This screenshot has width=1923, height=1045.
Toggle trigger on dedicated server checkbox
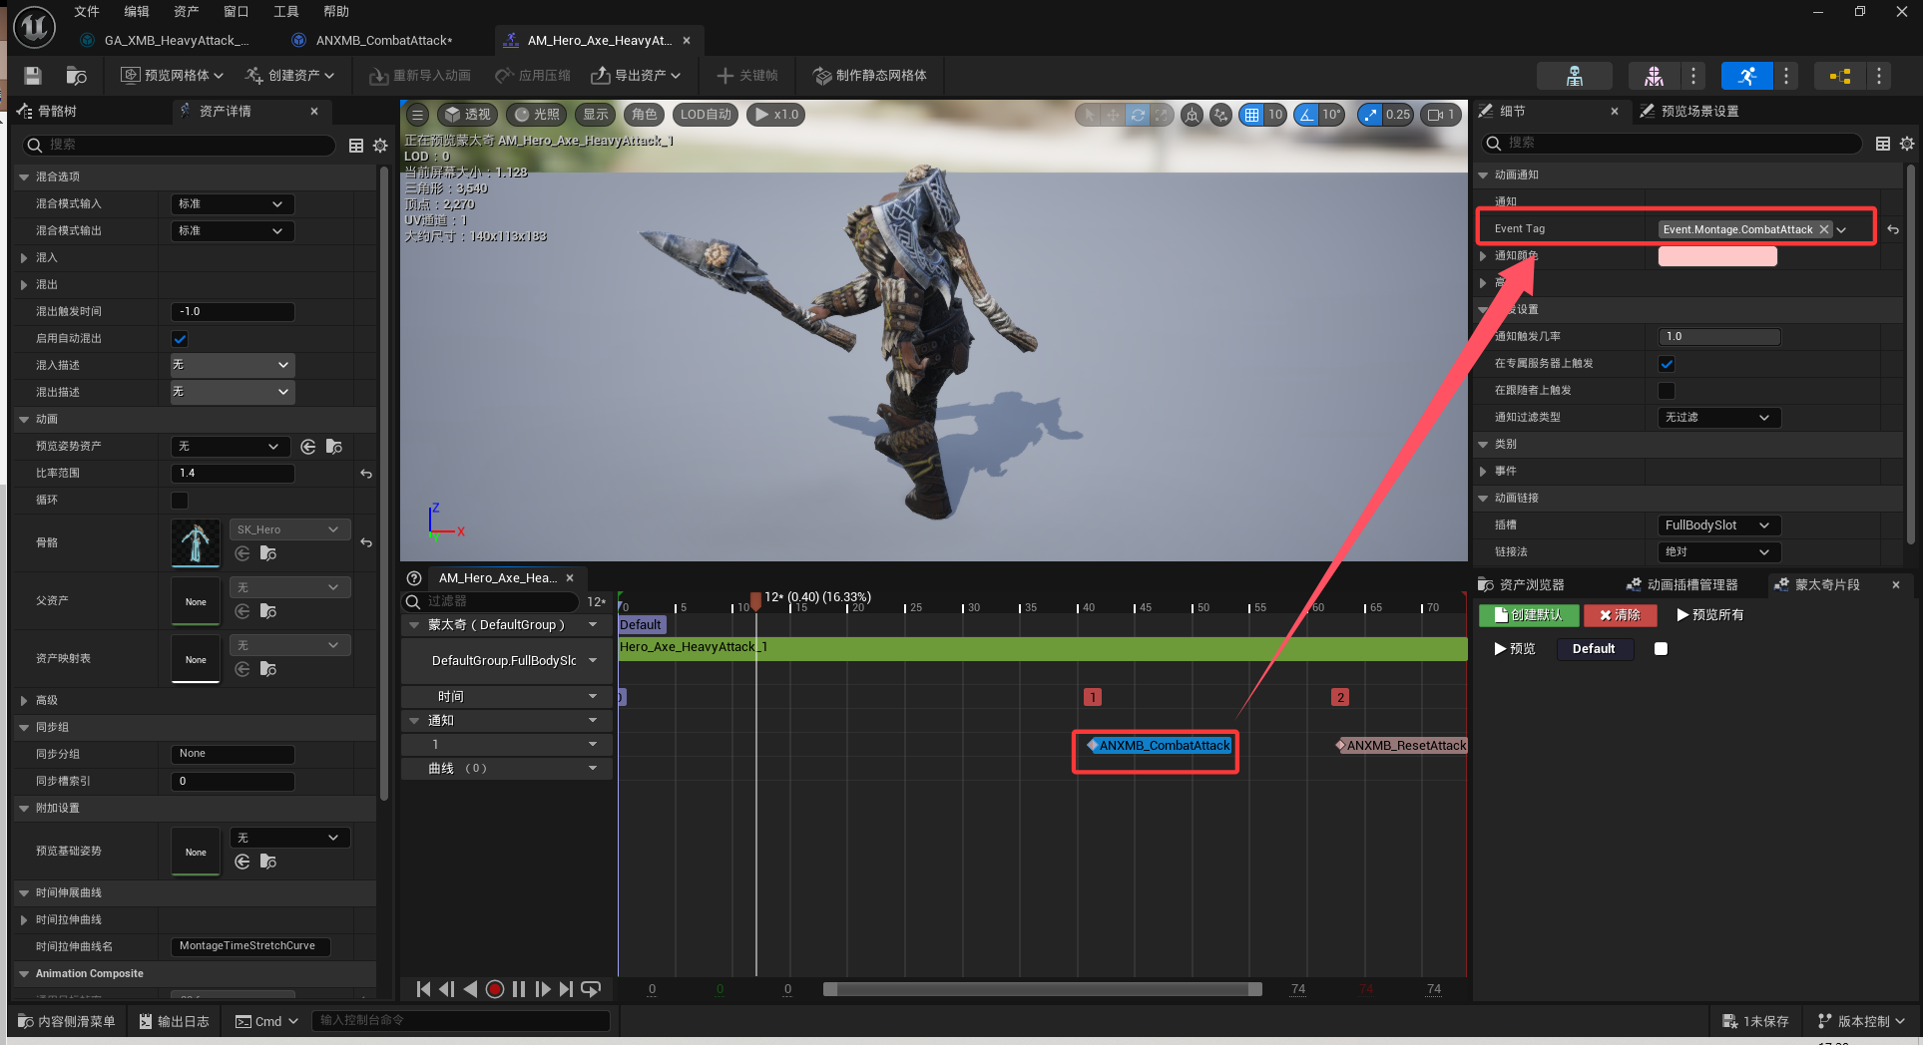click(1667, 364)
